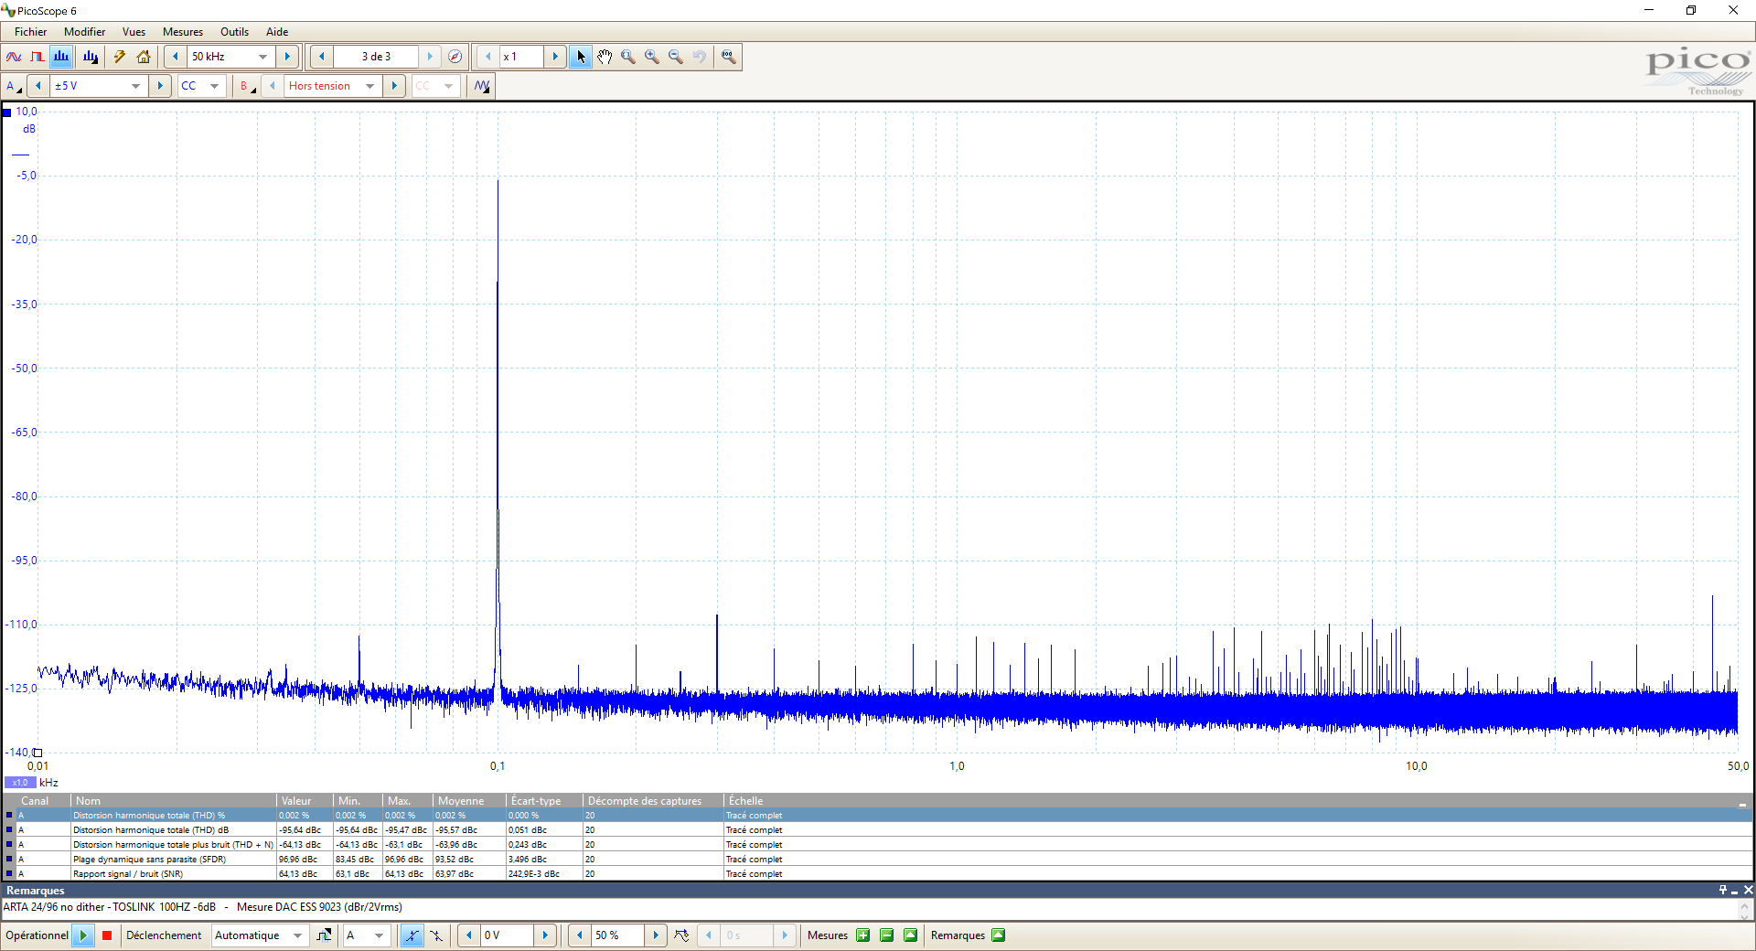Screen dimensions: 1756x951
Task: Open advanced trigger settings icon
Action: click(324, 935)
